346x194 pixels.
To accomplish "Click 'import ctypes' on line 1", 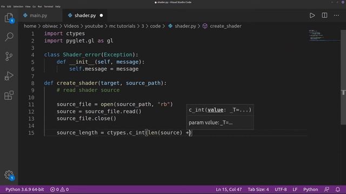I will point(64,33).
